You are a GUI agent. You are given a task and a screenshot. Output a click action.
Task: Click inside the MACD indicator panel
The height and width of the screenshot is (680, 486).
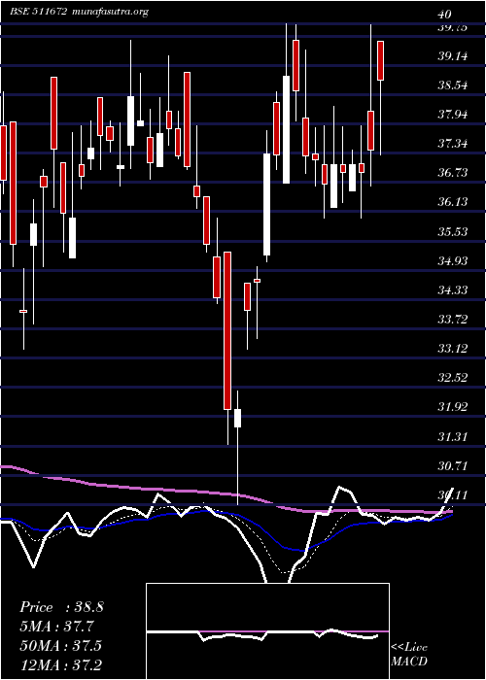[x=267, y=631]
